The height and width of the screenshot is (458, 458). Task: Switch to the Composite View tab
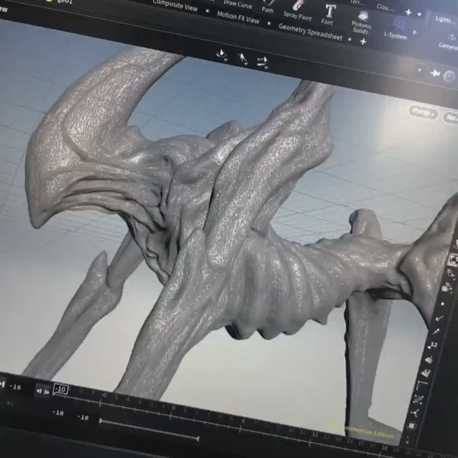coord(174,5)
